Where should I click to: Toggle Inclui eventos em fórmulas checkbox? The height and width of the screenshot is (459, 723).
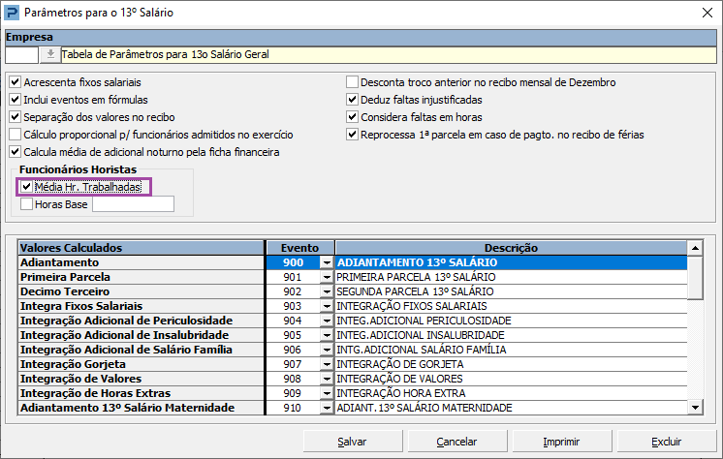[16, 100]
